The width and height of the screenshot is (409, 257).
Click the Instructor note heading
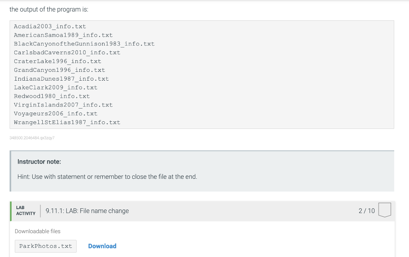39,162
